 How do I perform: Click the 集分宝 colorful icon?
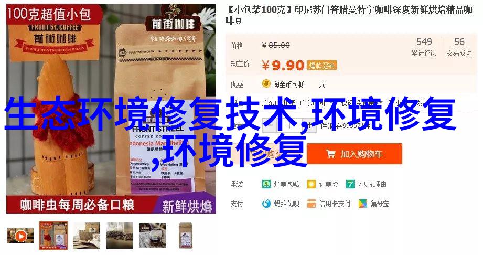coord(363,204)
